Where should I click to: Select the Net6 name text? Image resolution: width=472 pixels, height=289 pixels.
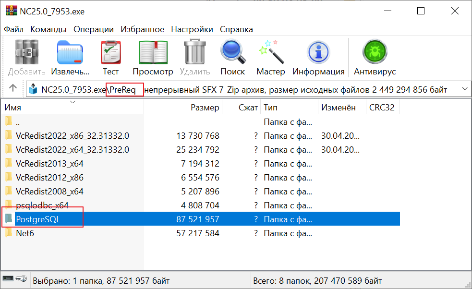click(x=25, y=233)
